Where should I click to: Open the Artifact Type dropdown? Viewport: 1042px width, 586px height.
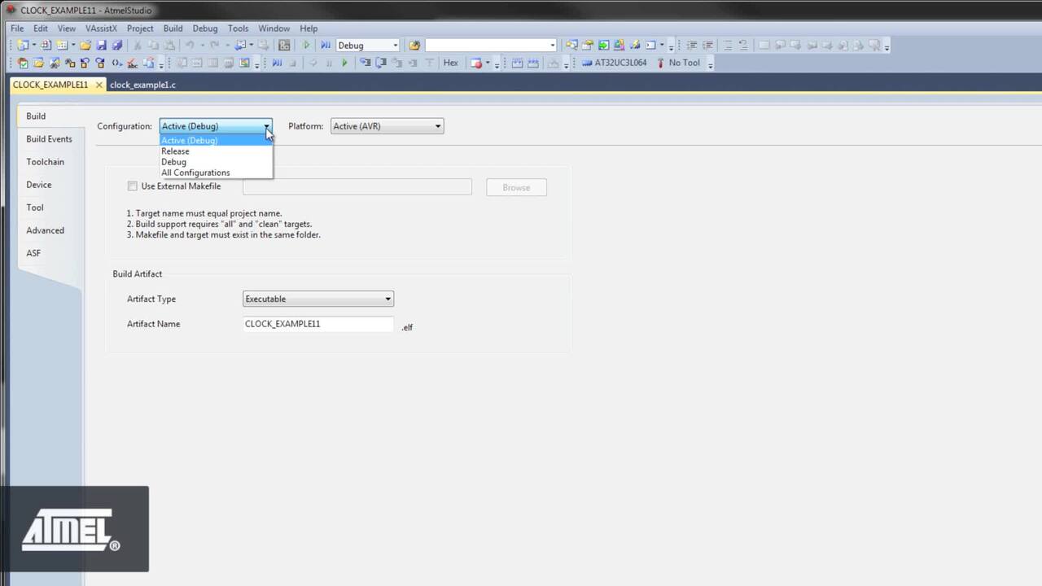tap(387, 299)
